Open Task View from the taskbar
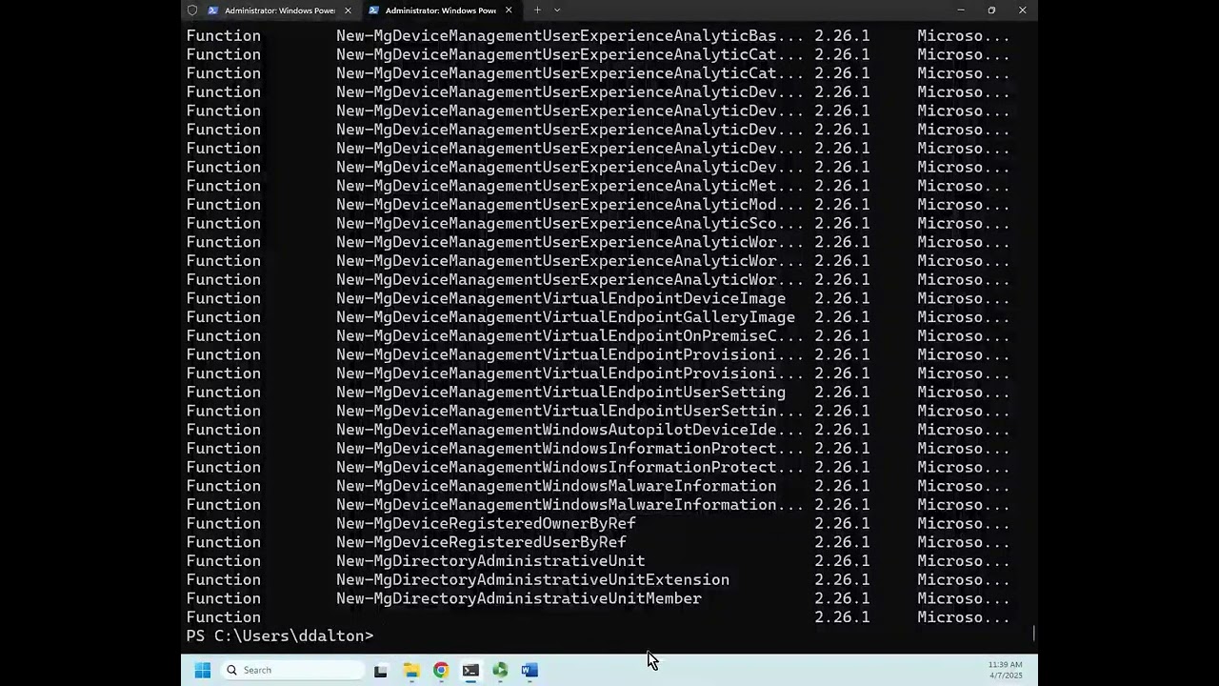This screenshot has width=1219, height=686. click(x=381, y=671)
